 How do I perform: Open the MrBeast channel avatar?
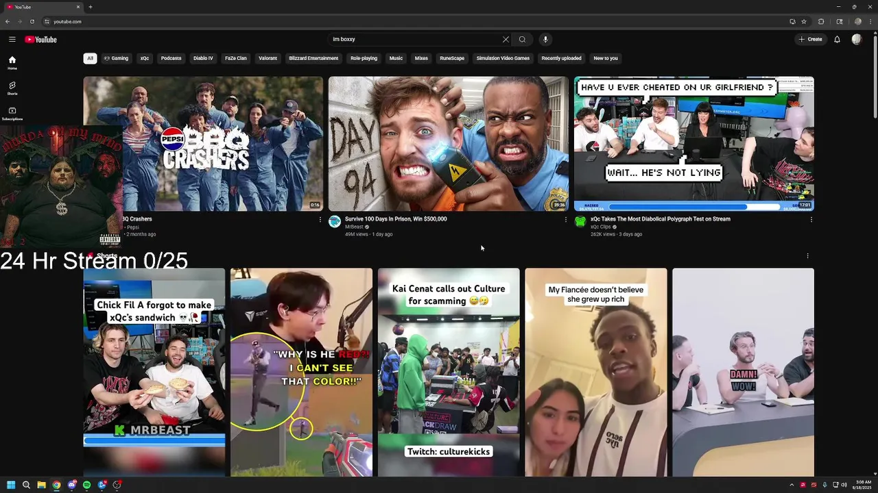335,221
